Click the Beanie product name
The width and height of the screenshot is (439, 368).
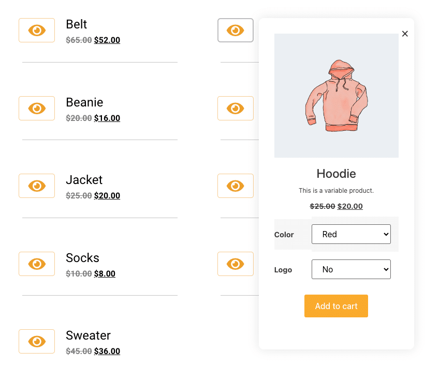coord(84,102)
